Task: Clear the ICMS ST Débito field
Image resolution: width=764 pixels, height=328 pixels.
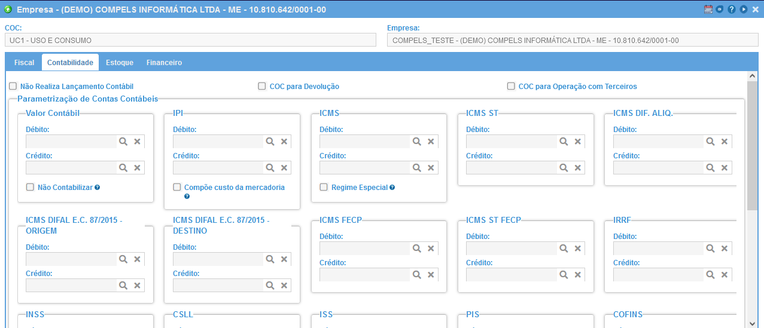Action: click(x=577, y=142)
